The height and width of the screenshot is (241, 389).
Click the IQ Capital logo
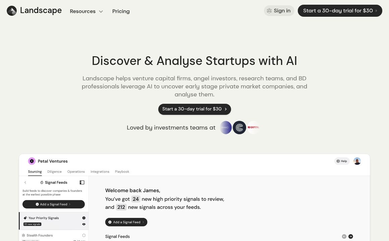pyautogui.click(x=253, y=128)
